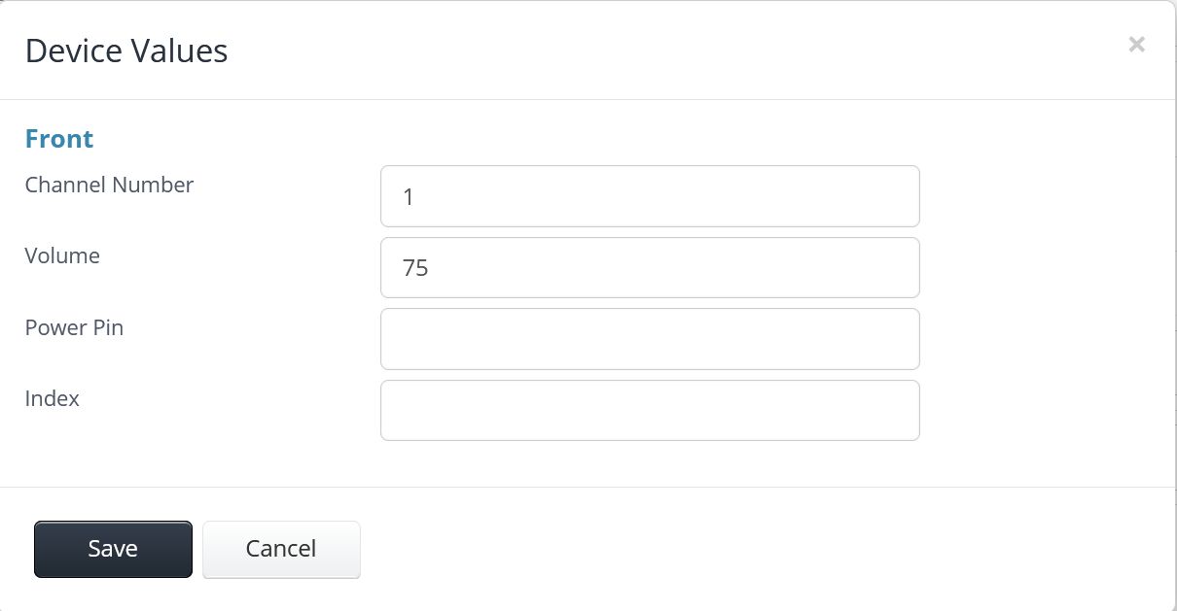Click the Channel Number label
The width and height of the screenshot is (1177, 611).
109,185
